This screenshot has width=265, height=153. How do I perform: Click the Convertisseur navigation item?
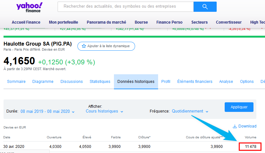(x=229, y=22)
